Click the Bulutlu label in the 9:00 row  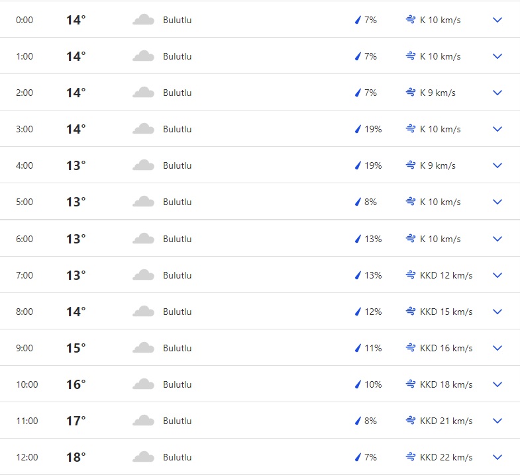tap(178, 348)
